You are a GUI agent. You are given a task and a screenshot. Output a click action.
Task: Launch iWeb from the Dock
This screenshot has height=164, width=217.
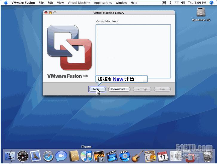[150, 156]
